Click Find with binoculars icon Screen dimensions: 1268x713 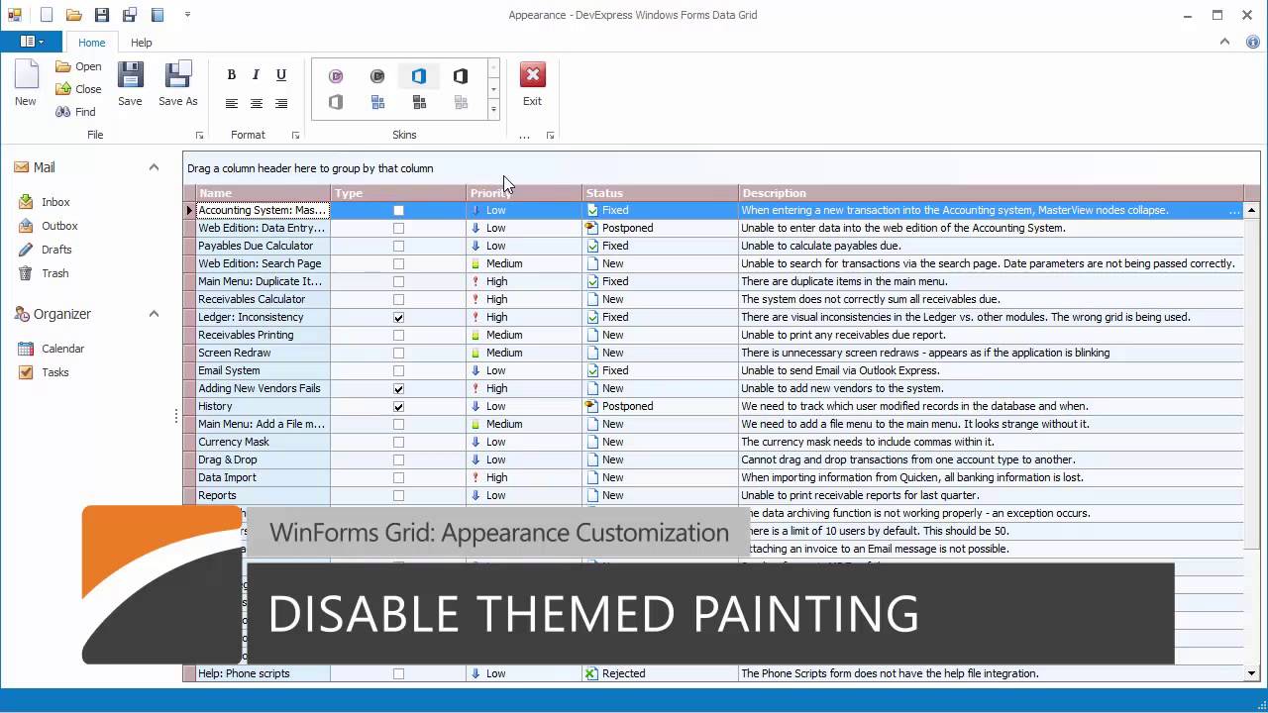pyautogui.click(x=75, y=112)
